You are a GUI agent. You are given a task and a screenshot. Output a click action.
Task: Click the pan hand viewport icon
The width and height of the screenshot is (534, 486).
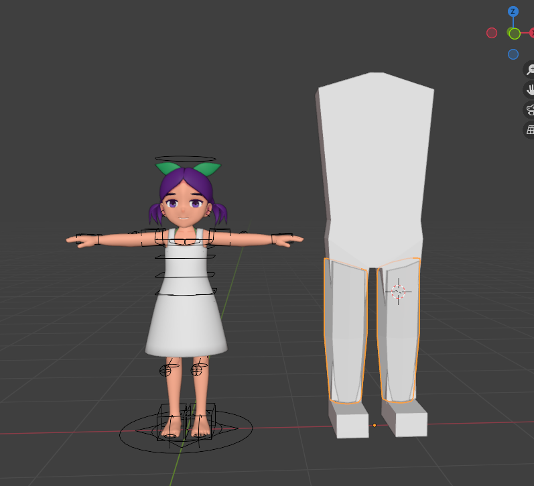tap(529, 90)
